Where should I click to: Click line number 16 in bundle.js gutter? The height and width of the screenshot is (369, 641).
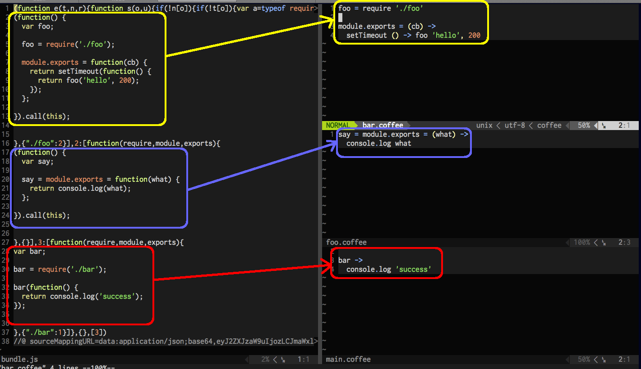(5, 144)
